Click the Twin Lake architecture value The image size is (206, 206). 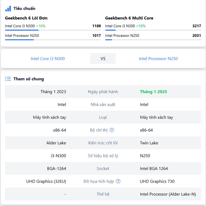coord(149,143)
